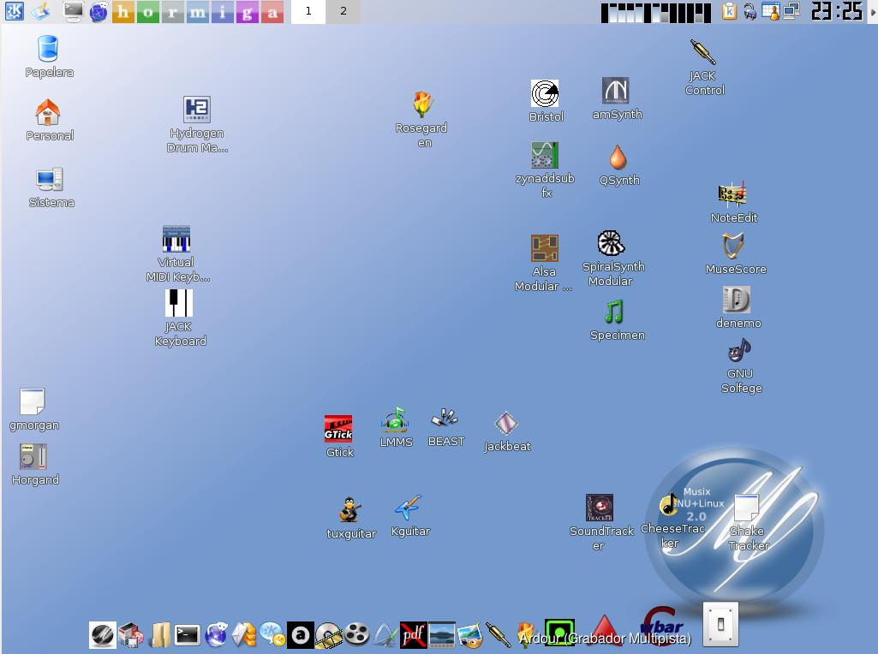This screenshot has height=654, width=878.
Task: Open the GNU Solfege icon
Action: click(x=740, y=351)
